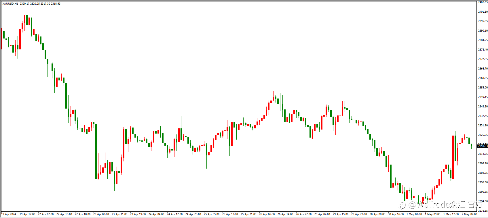Viewport: 488px width, 218px height.
Task: Select the 19 Apr 17:00 time label
Action: tap(27, 214)
